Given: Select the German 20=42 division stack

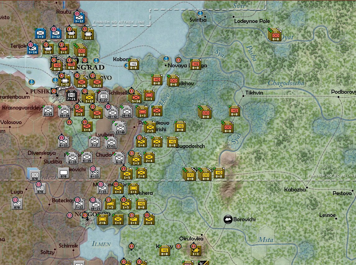Looking at the screenshot, I should (112, 113).
